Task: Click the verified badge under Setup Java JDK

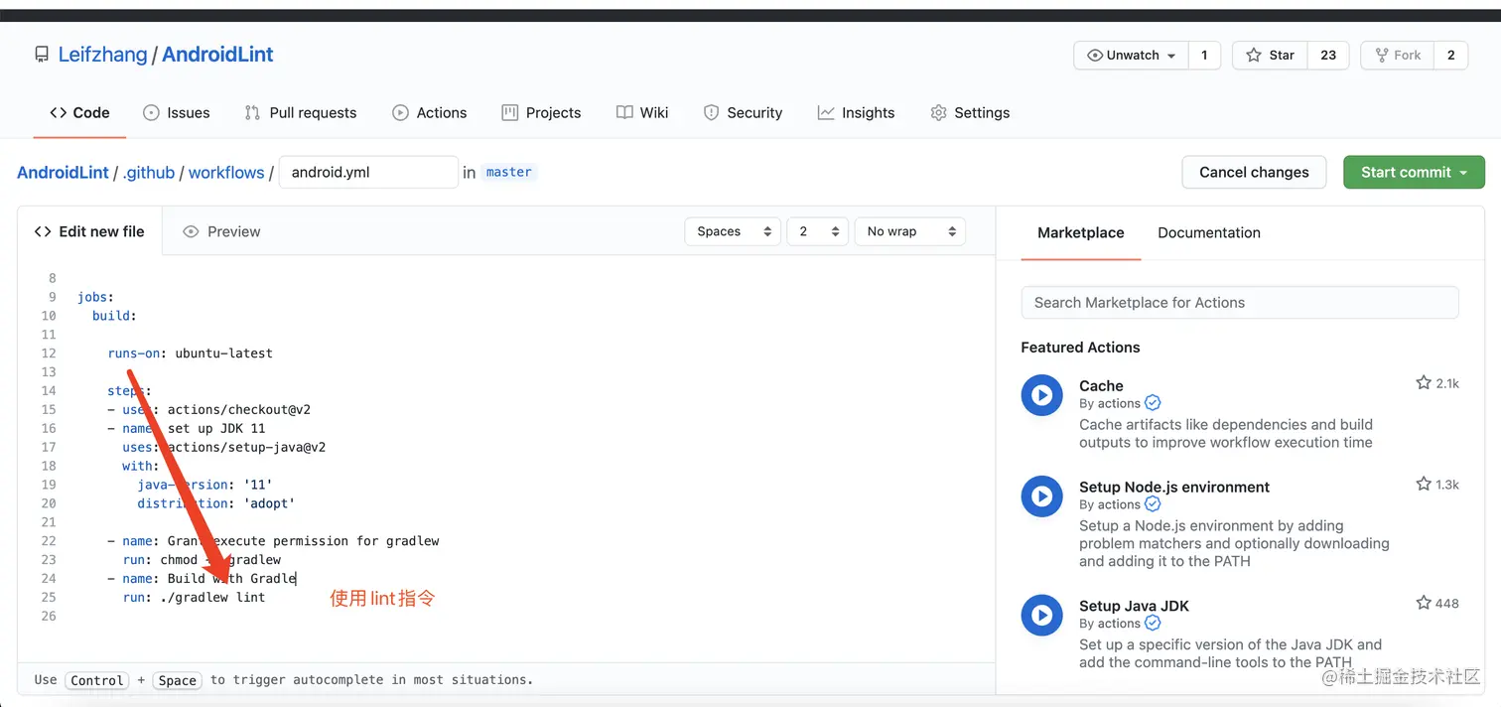Action: [x=1153, y=624]
